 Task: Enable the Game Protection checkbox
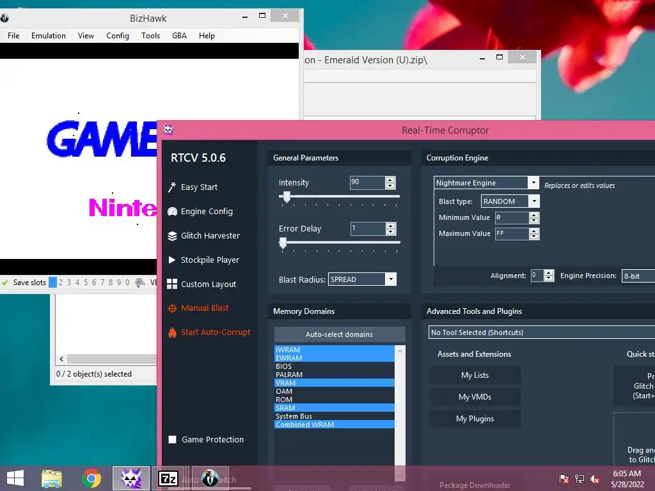(172, 439)
